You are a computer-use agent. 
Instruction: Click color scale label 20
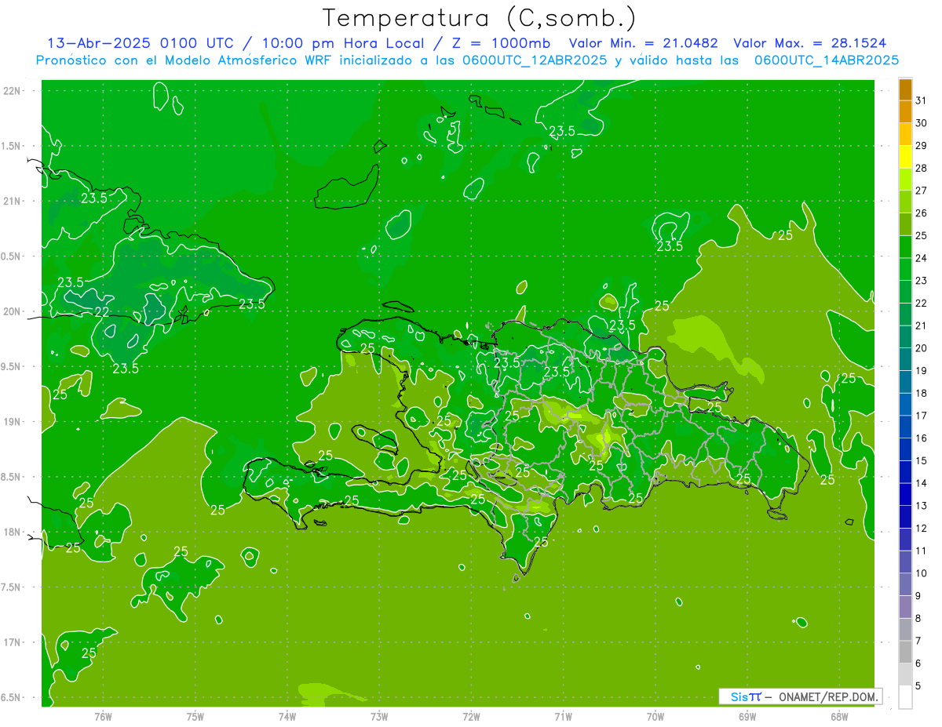[921, 348]
